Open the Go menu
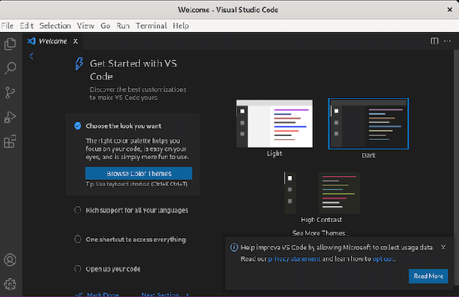Screen dimensions: 459x297 106,26
